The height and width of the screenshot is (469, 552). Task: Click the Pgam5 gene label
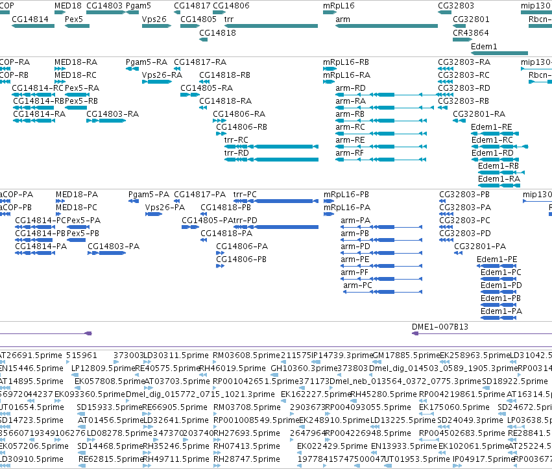point(138,6)
